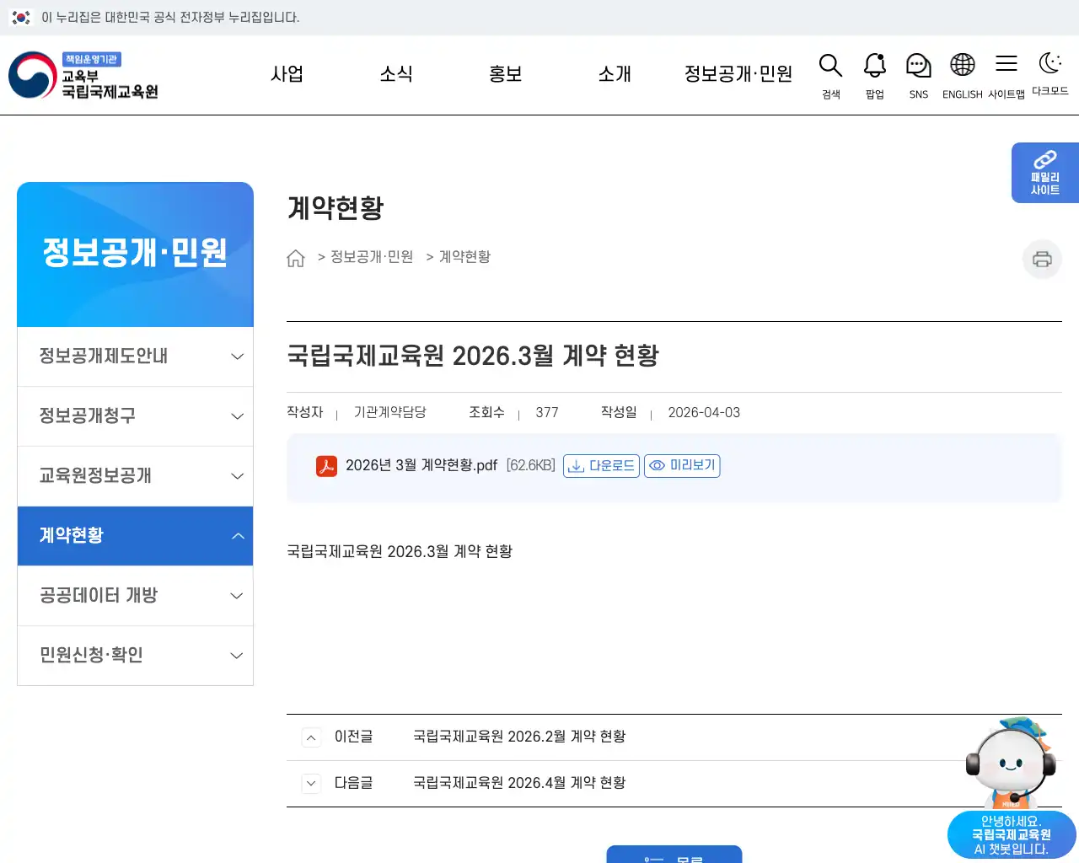Open the AI chatbot mascot

pyautogui.click(x=1011, y=763)
